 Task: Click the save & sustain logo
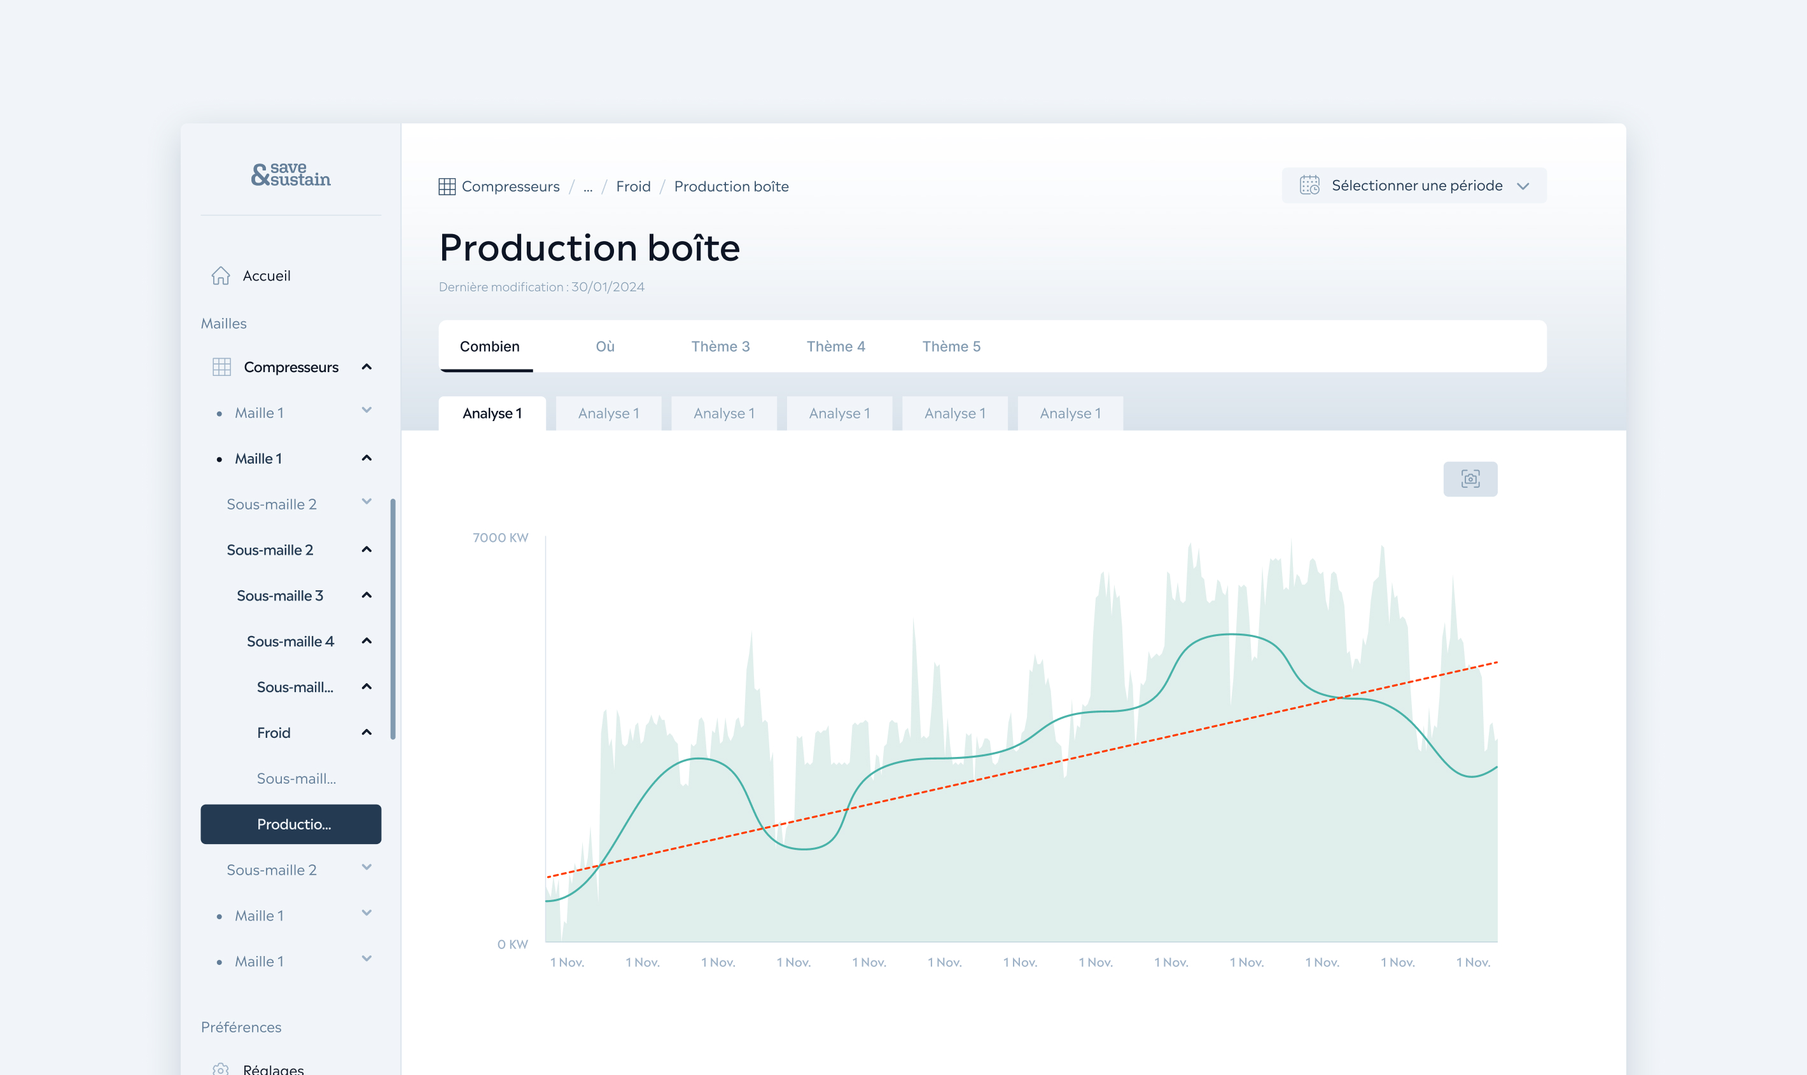point(291,174)
